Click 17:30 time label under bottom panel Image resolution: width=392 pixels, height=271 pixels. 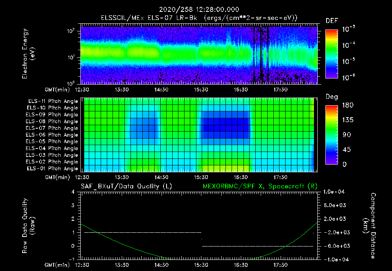tap(281, 265)
